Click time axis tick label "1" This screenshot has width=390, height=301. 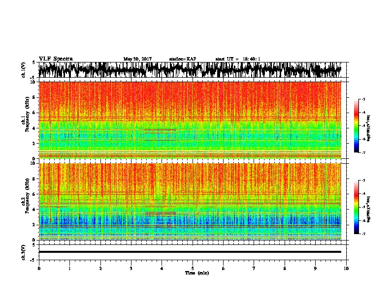pyautogui.click(x=70, y=269)
